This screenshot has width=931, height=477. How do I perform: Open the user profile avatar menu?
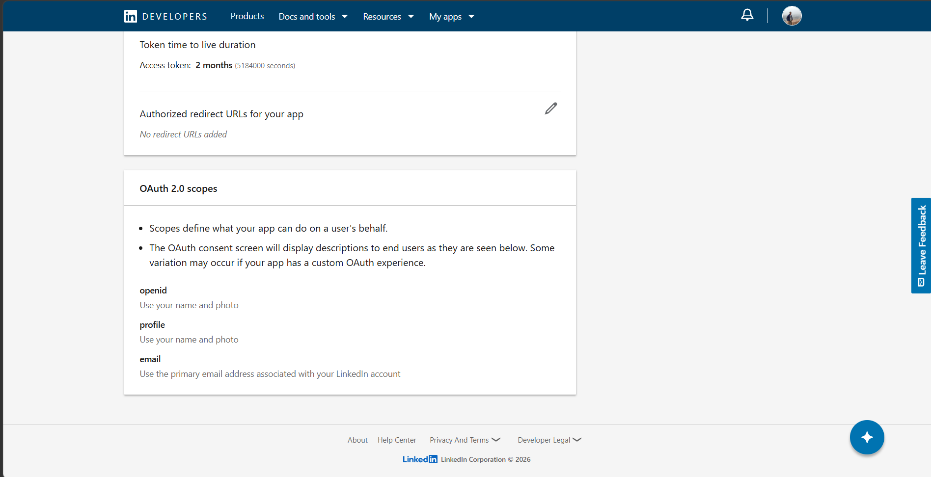[792, 16]
